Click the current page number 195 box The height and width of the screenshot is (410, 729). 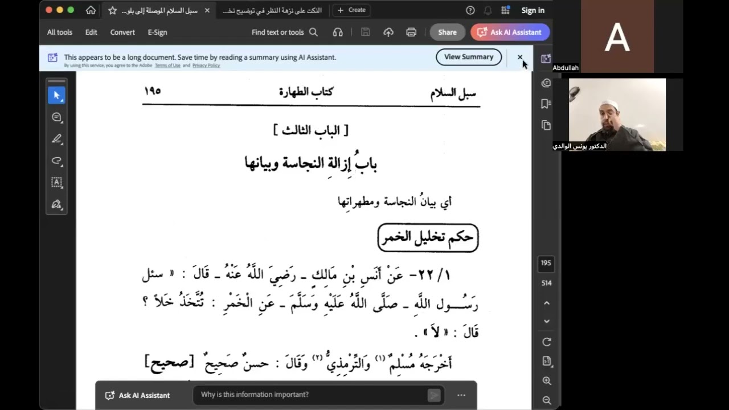tap(546, 264)
